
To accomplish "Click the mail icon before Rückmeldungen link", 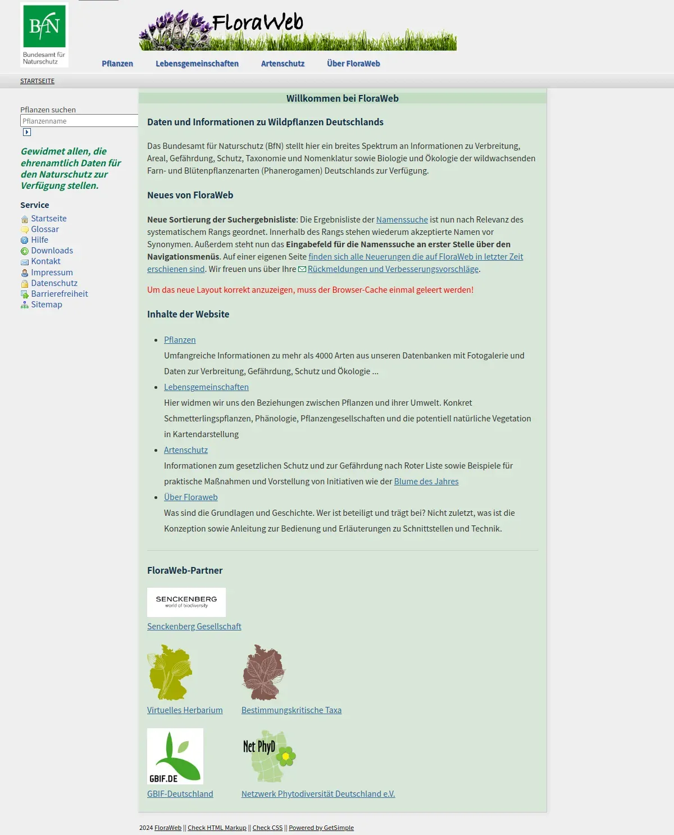I will (x=302, y=269).
